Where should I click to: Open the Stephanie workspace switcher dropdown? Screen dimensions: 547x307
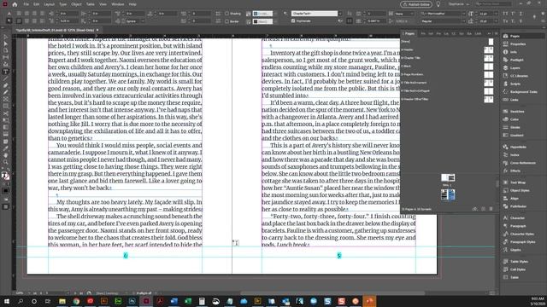[x=459, y=4]
